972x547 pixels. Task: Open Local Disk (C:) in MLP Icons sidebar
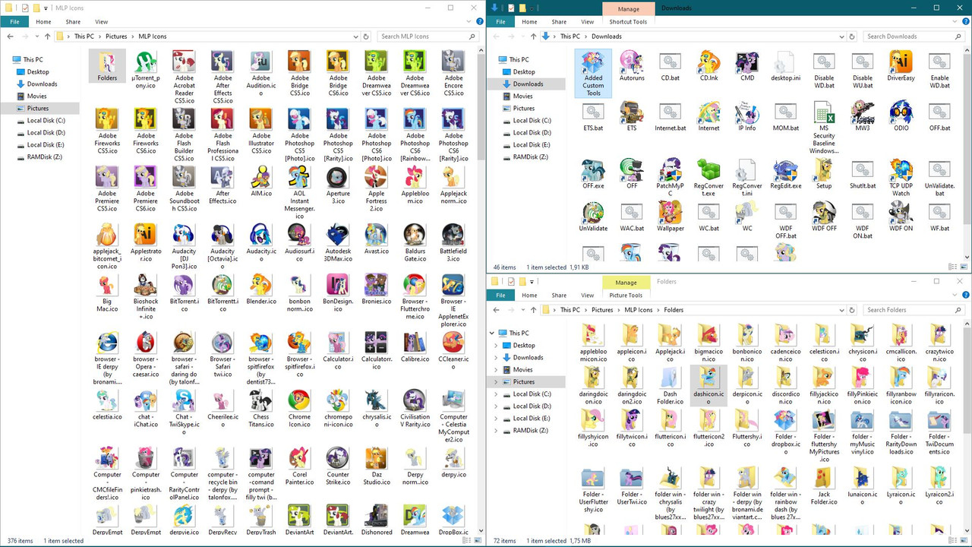46,120
